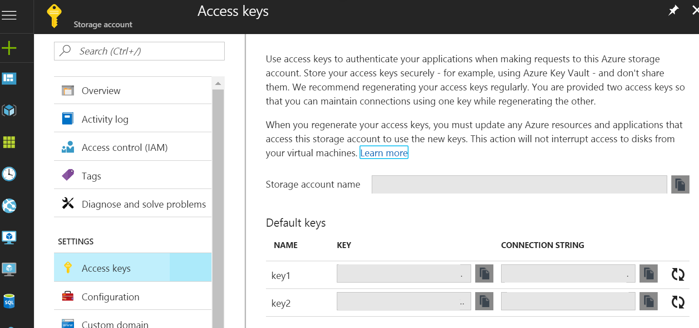Click the key2 row label

[x=281, y=303]
